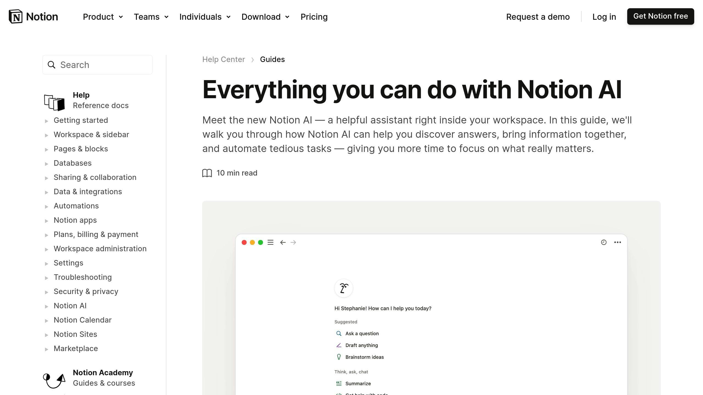Screen dimensions: 703x395
Task: Click the Ask a question suggestion
Action: coord(362,334)
